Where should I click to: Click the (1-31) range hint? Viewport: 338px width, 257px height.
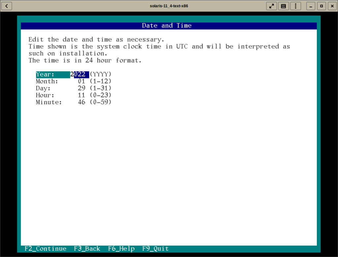[x=100, y=88]
